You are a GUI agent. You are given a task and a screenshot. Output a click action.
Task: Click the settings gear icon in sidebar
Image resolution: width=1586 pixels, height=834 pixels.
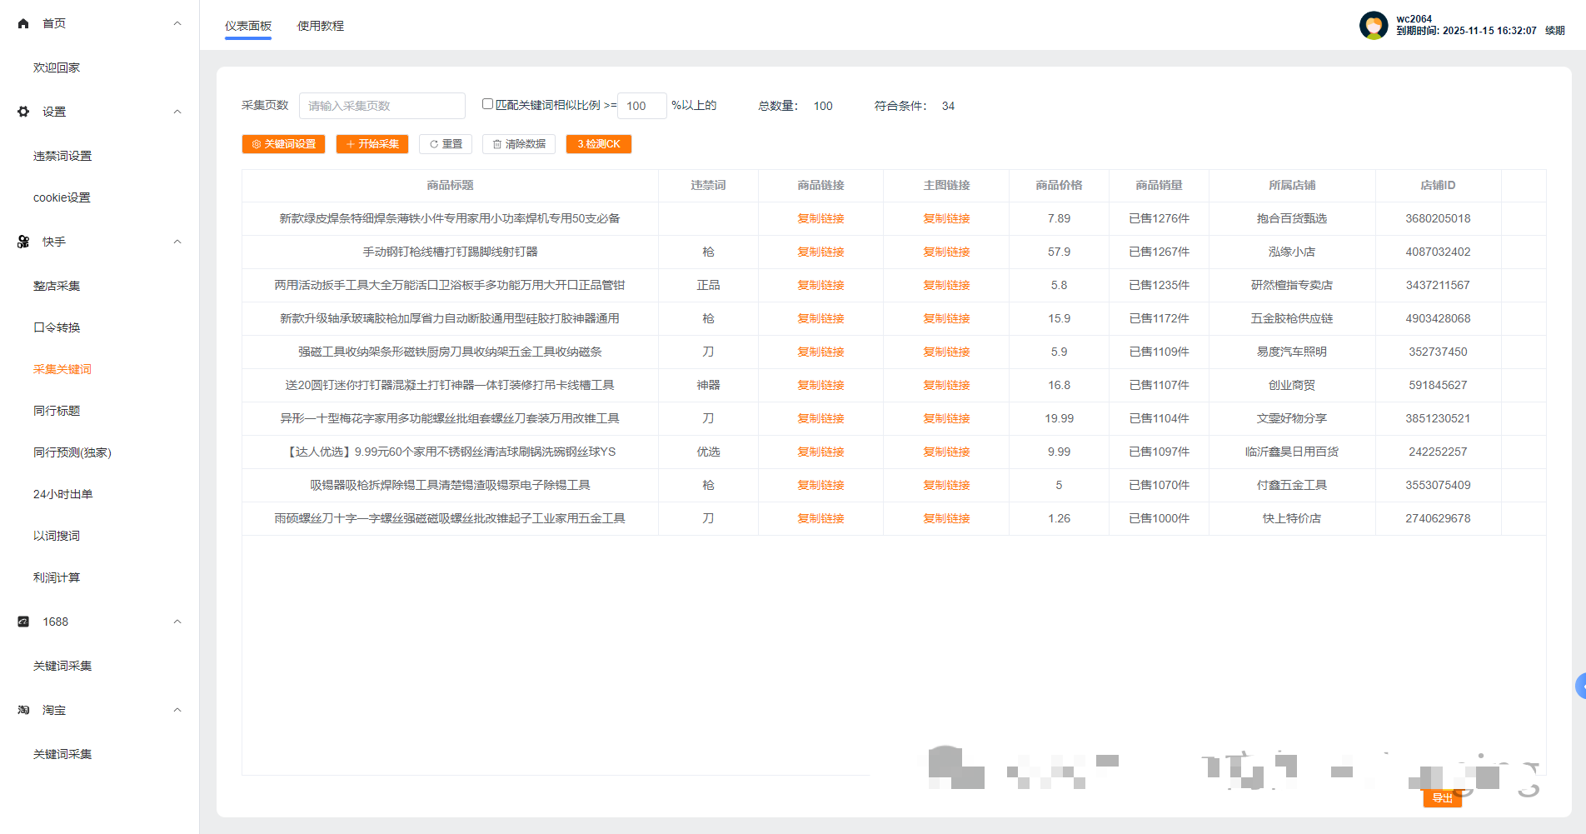(x=23, y=112)
